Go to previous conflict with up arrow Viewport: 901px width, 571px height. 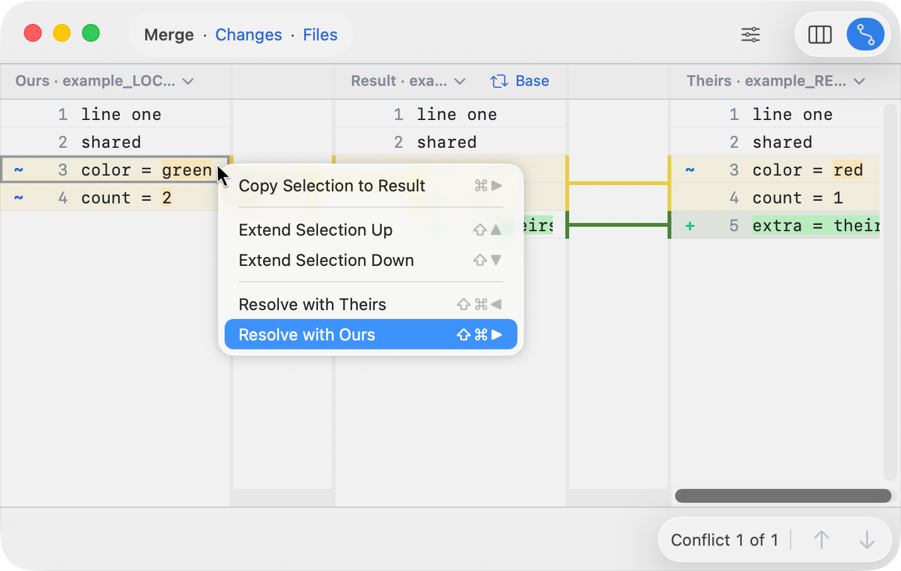point(821,540)
